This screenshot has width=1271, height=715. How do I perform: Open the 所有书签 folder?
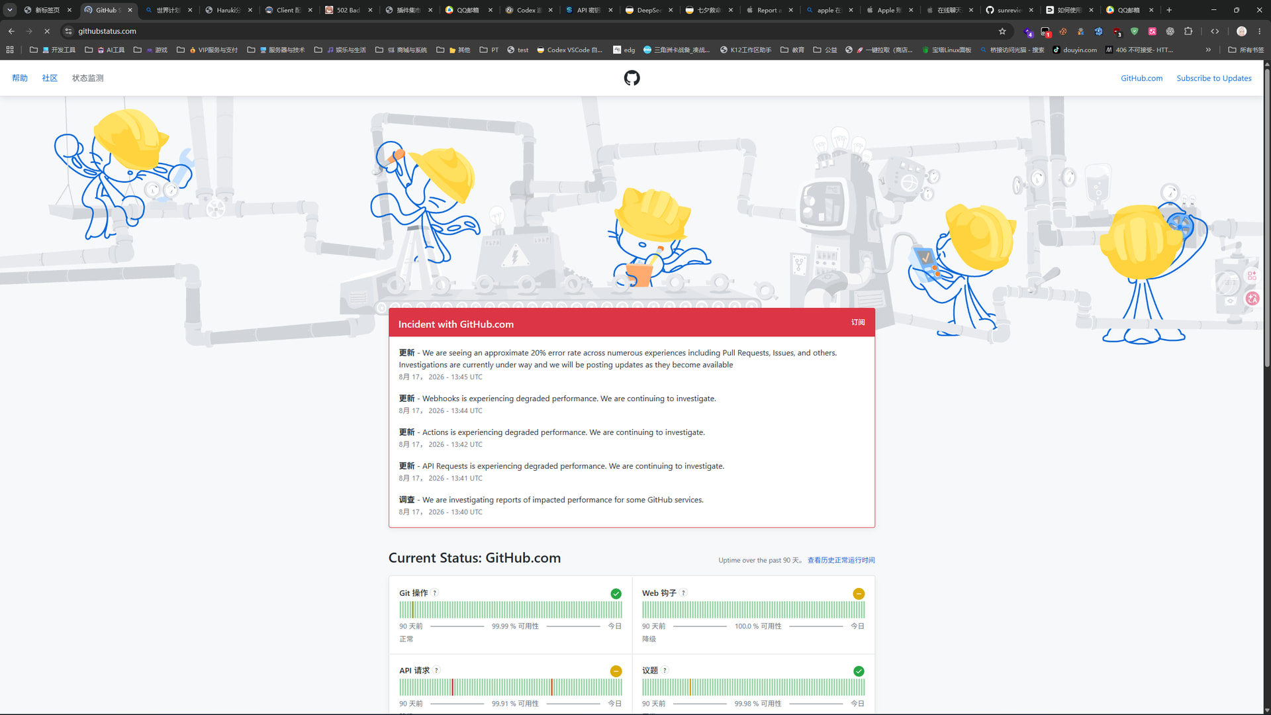point(1246,50)
